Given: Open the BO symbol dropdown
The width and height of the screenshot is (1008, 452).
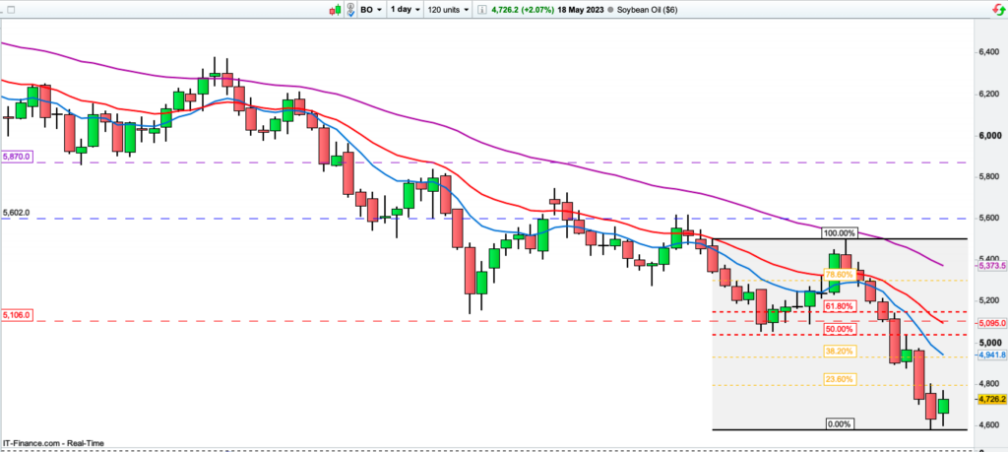Looking at the screenshot, I should (x=371, y=9).
